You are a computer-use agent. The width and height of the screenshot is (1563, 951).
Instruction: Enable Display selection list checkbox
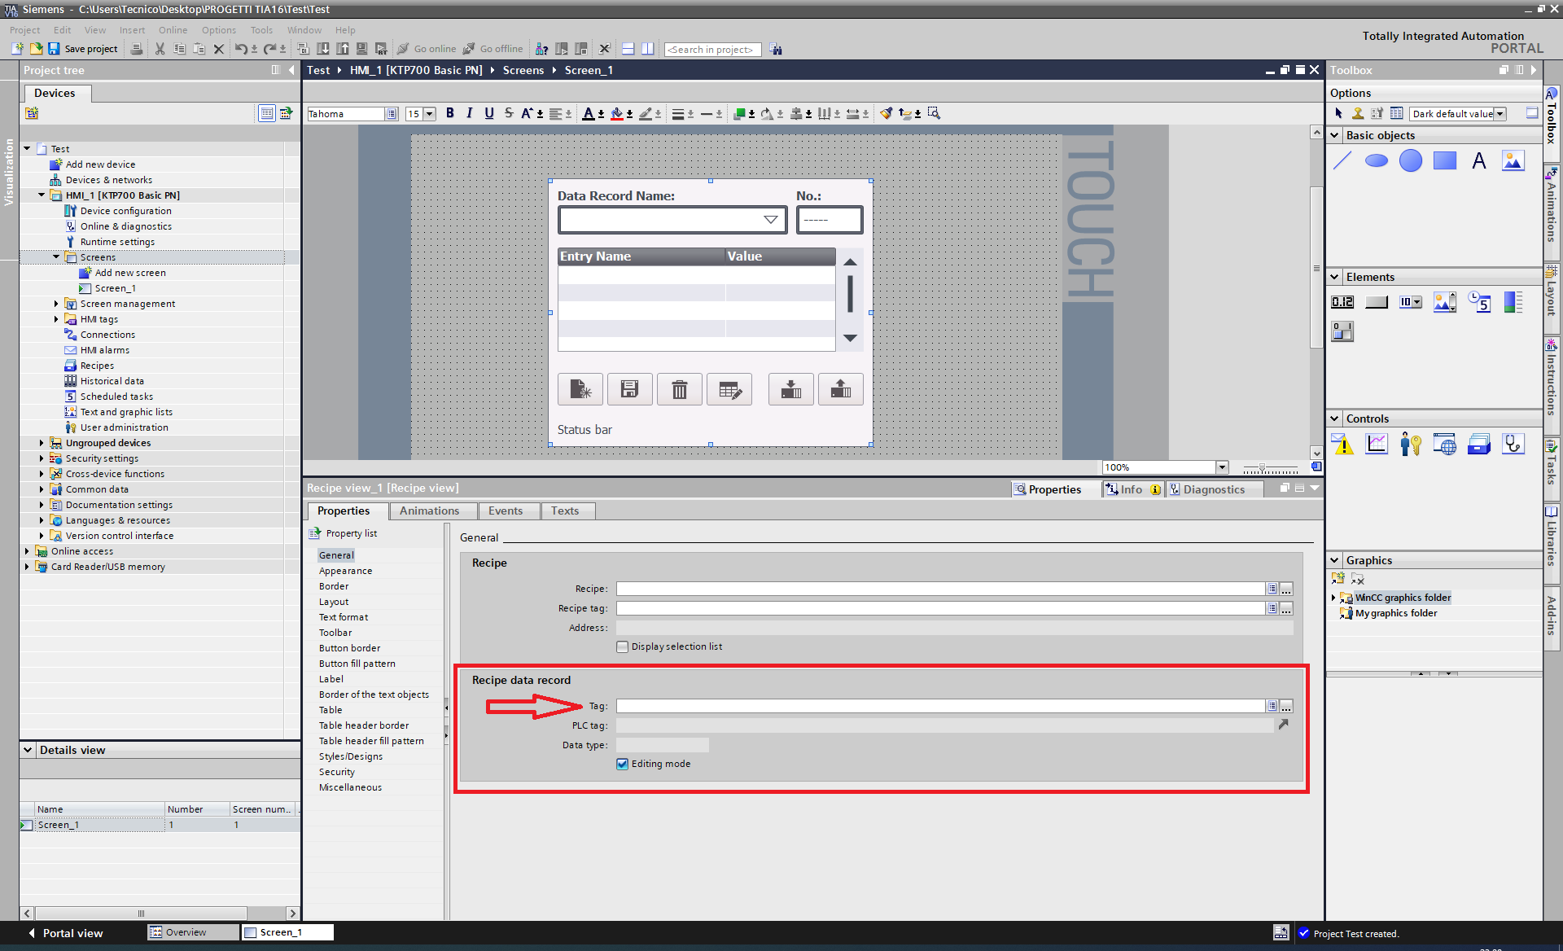(x=623, y=647)
